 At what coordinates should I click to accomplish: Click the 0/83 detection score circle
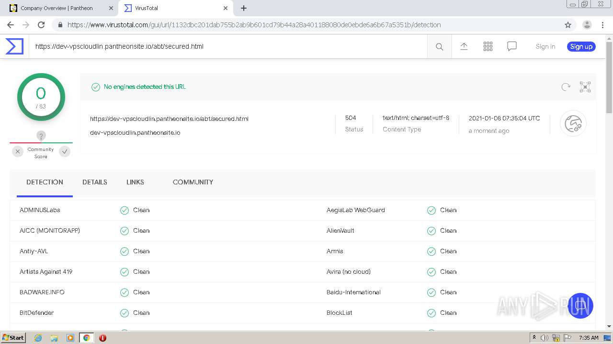coord(41,97)
